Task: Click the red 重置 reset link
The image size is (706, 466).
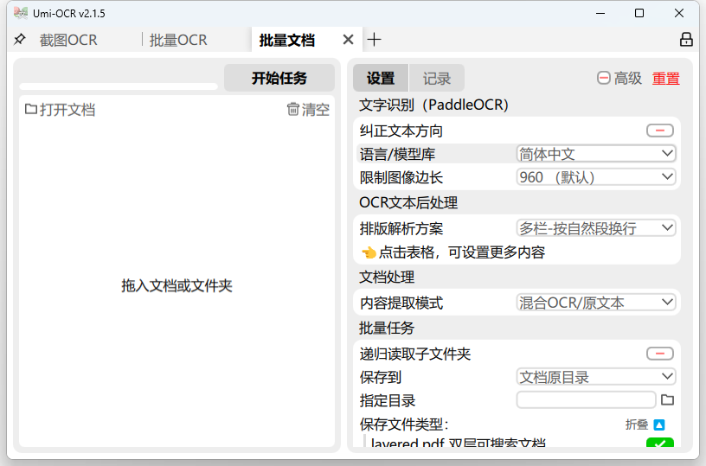Action: 666,79
